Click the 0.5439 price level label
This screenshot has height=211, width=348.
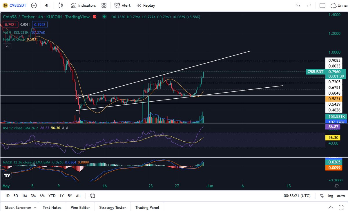[x=334, y=104]
